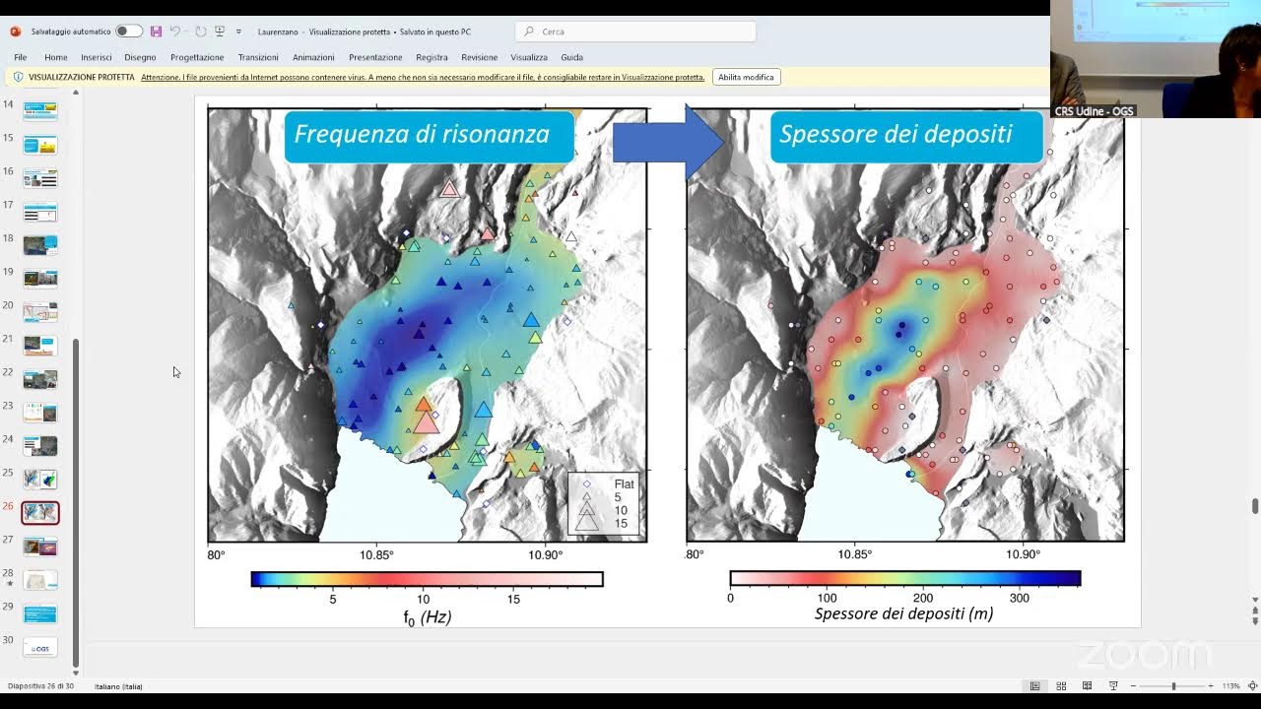Open the Transizioni tab
The image size is (1261, 709).
click(x=258, y=57)
